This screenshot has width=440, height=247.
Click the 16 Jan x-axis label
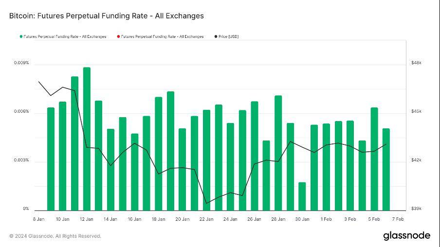coord(134,219)
